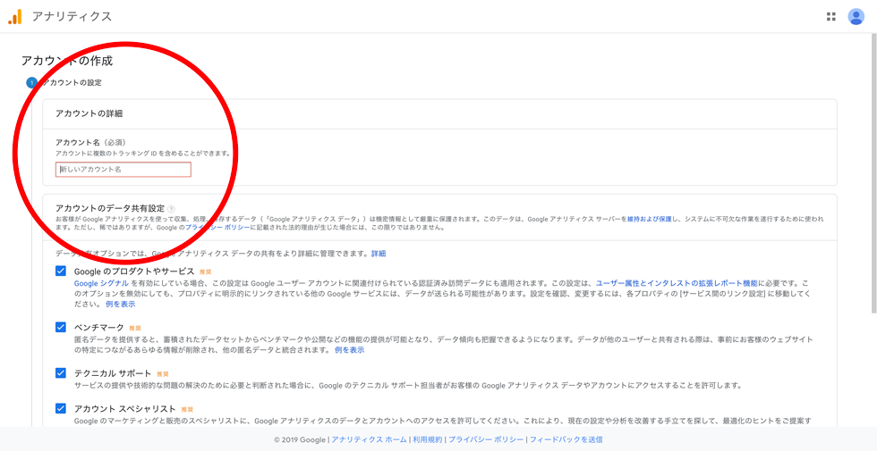Click the 詳細 link after data options
This screenshot has width=877, height=451.
pos(379,254)
